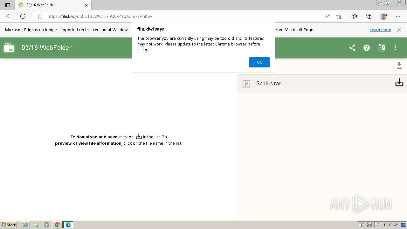Screen dimensions: 407x229
Task: Select the 03/16 WebFolder browser tab
Action: (x=53, y=5)
